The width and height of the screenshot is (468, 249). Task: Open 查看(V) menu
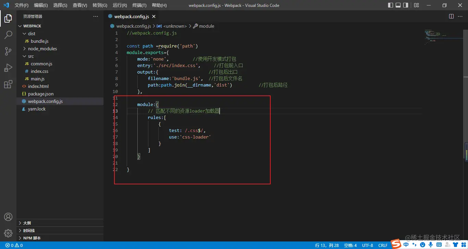pyautogui.click(x=80, y=5)
